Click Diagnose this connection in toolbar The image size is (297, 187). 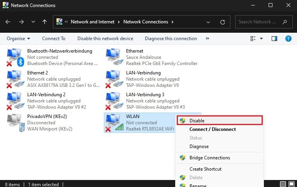pyautogui.click(x=171, y=39)
